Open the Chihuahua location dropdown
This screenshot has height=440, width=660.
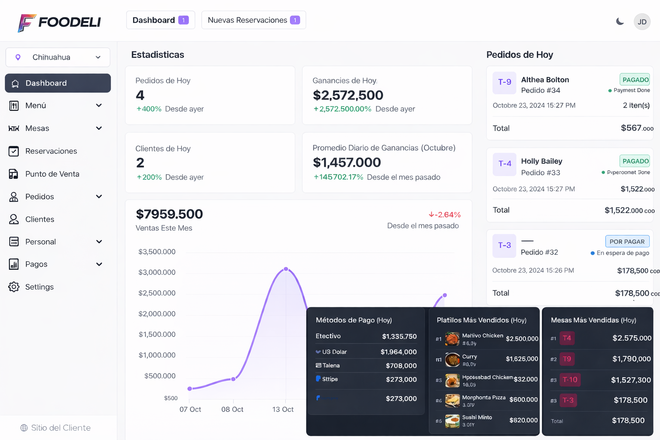[58, 58]
